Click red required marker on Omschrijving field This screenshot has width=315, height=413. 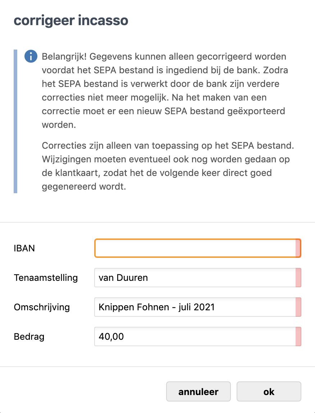click(298, 307)
